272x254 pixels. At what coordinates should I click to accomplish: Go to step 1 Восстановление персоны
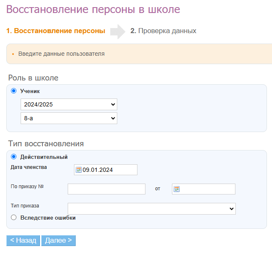pos(55,31)
